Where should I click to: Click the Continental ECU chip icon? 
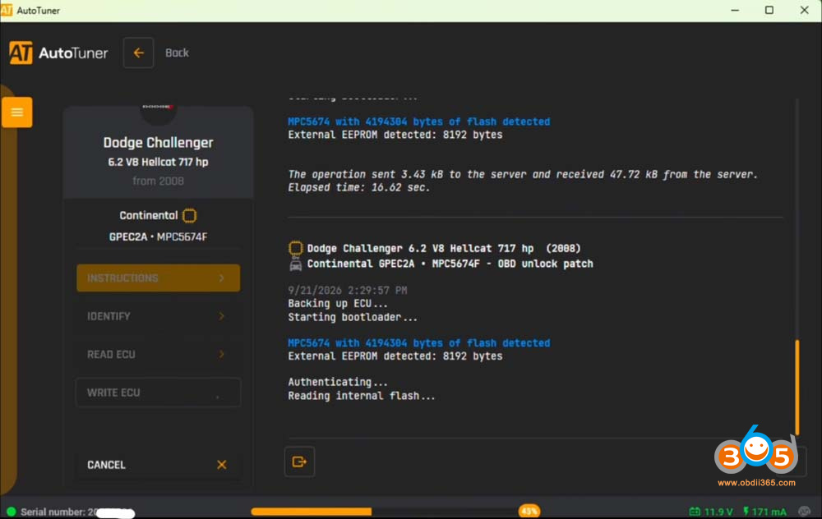pos(189,216)
